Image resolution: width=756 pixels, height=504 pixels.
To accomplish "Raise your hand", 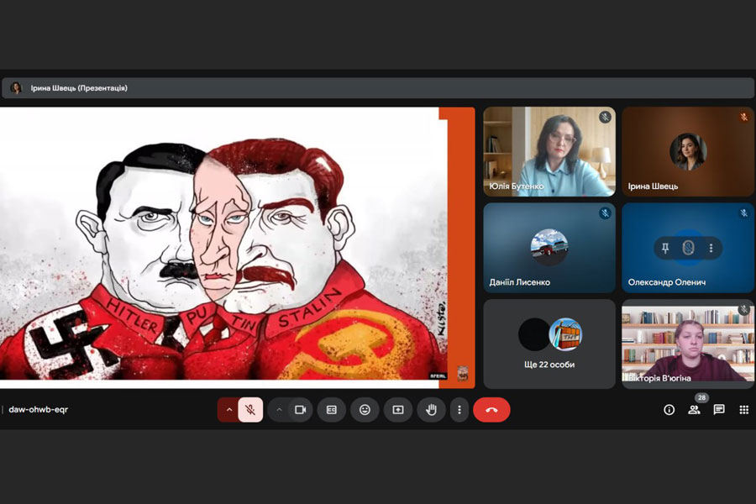I will [x=431, y=410].
